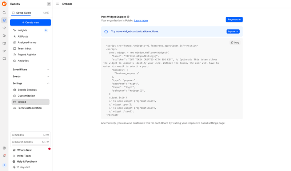
Task: Select the Embed settings item
Action: tap(31, 102)
